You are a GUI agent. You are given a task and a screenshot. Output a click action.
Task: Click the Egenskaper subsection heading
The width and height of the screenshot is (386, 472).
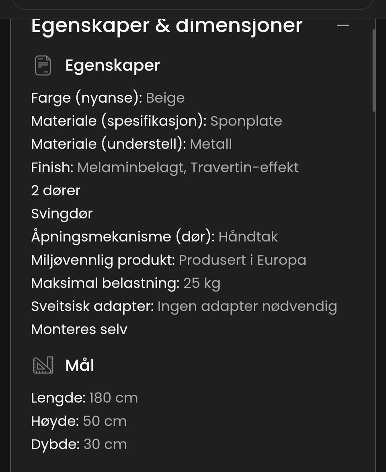[x=113, y=66]
